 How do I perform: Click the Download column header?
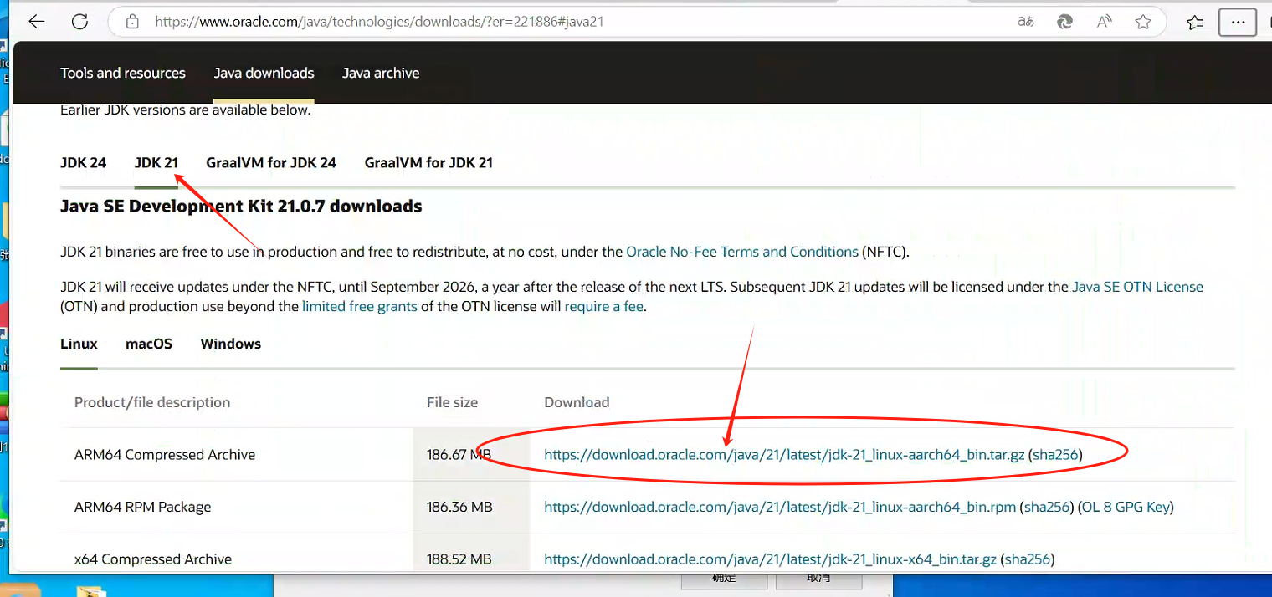pyautogui.click(x=577, y=402)
